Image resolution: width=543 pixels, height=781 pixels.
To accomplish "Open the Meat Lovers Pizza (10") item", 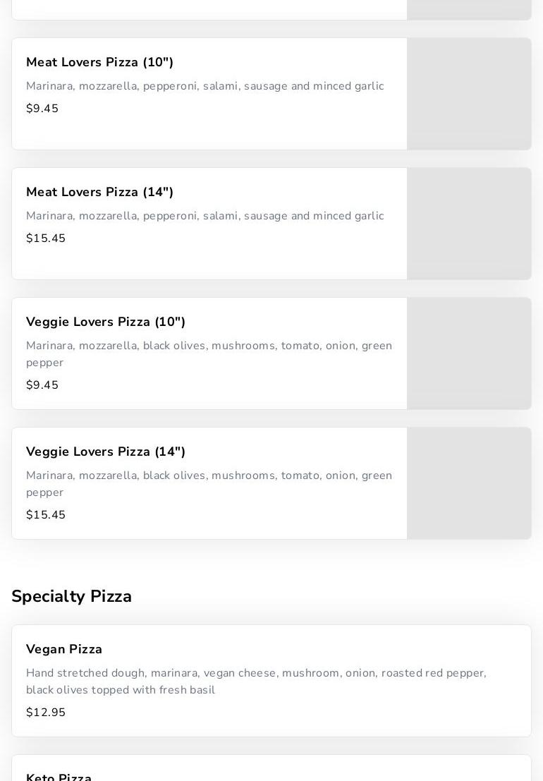I will pos(99,63).
